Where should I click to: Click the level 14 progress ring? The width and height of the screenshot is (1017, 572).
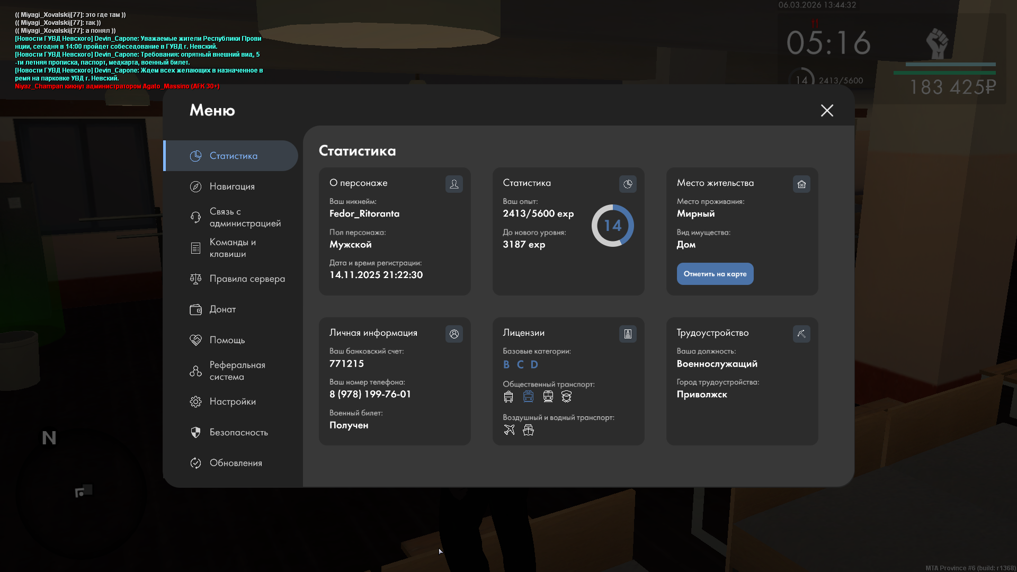point(612,226)
